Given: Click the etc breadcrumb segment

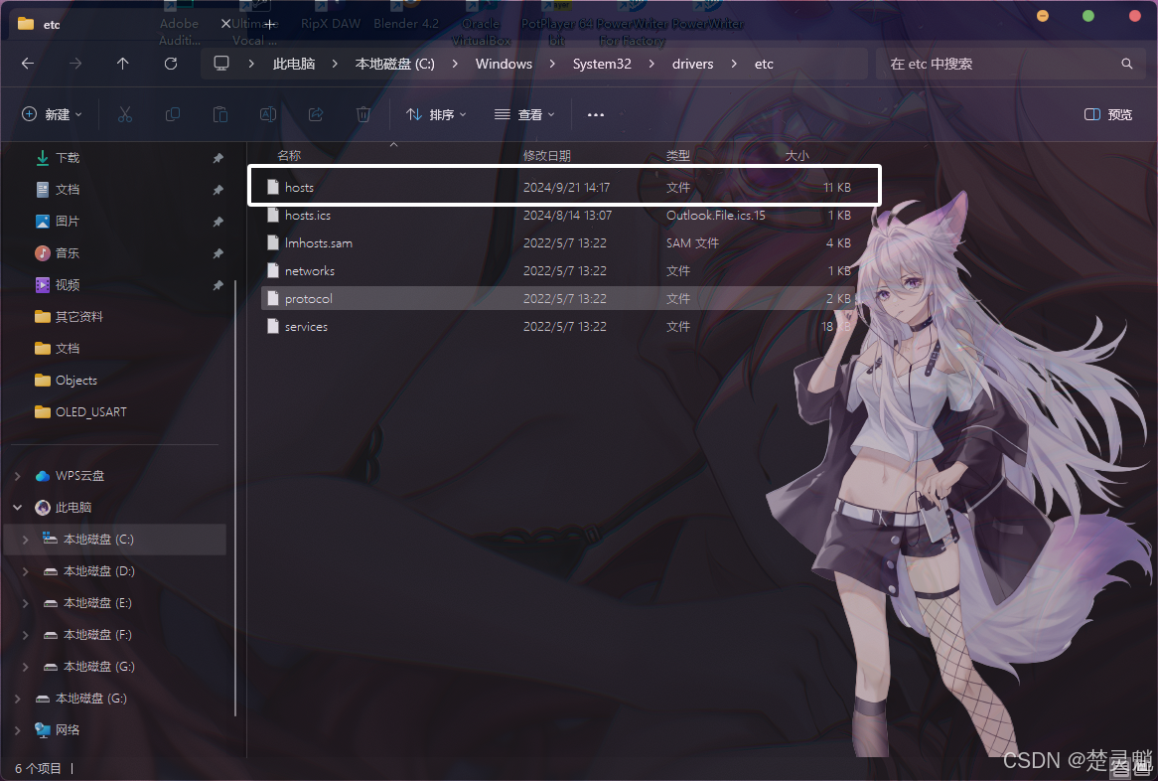Looking at the screenshot, I should coord(764,64).
